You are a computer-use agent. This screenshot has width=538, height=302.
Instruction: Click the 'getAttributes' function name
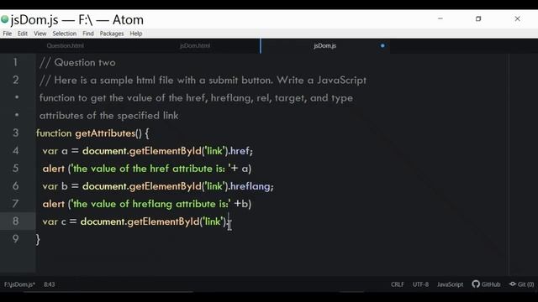click(x=105, y=133)
